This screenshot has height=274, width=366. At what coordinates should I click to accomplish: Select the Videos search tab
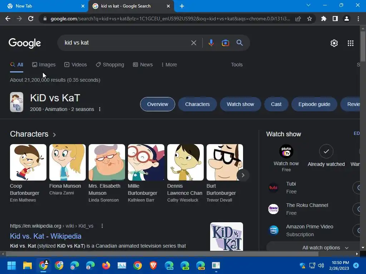coord(75,65)
